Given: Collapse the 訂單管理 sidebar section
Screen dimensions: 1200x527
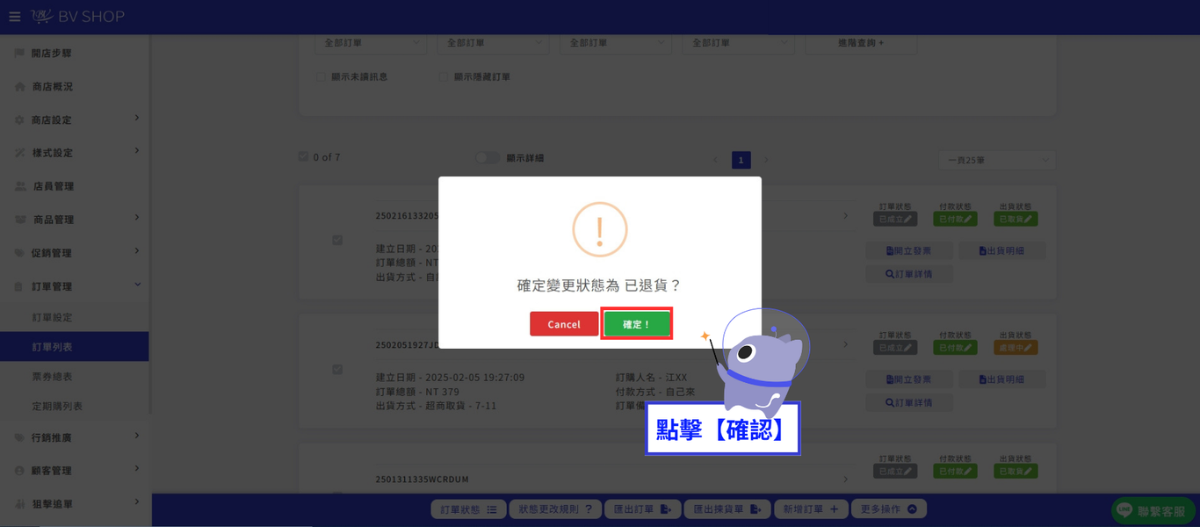Looking at the screenshot, I should tap(75, 286).
